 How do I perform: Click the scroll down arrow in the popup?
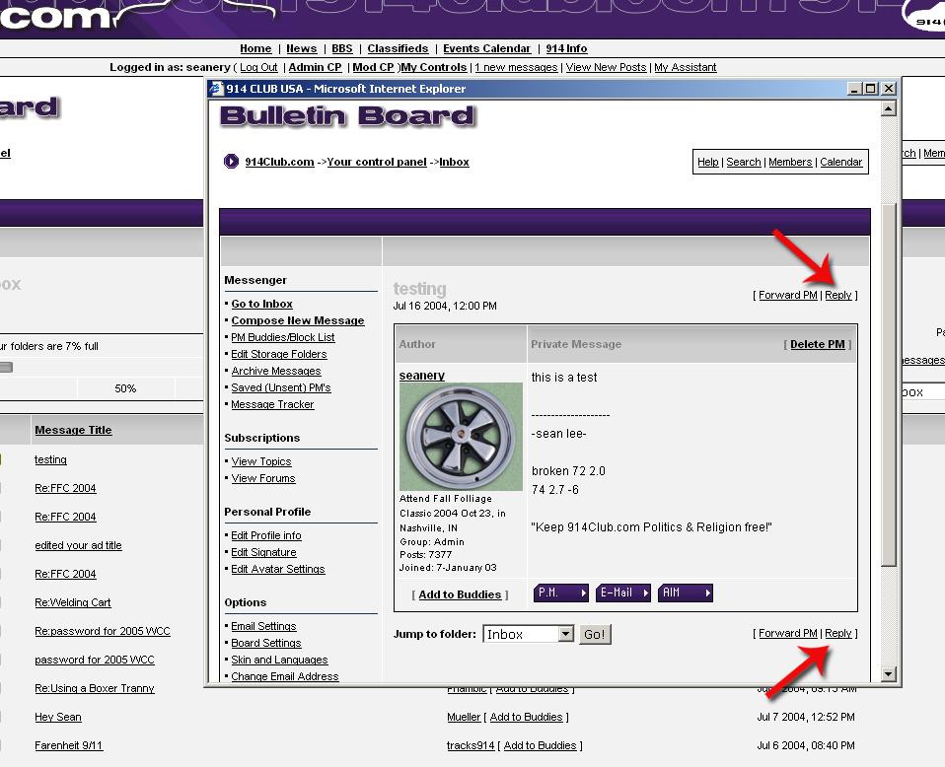pos(889,674)
